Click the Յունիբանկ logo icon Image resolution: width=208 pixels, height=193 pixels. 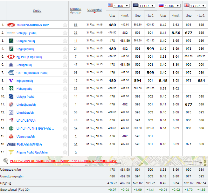click(11, 65)
